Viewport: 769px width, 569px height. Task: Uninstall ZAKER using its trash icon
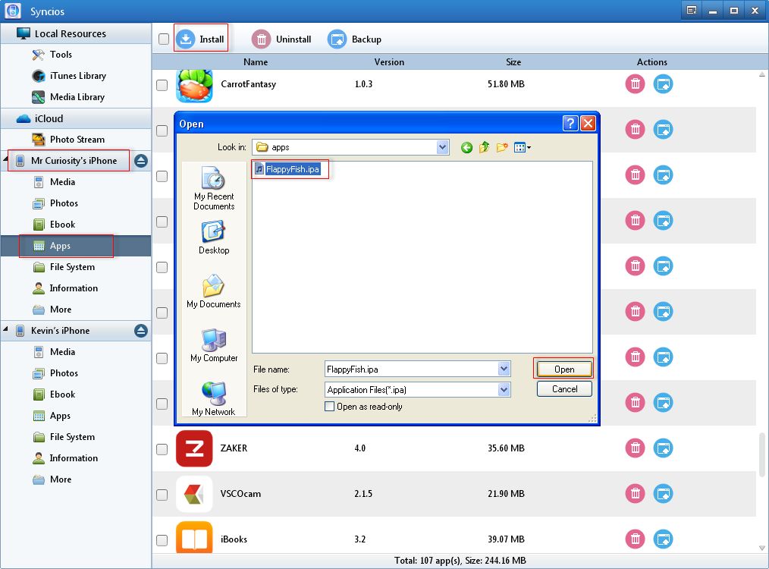(x=635, y=448)
